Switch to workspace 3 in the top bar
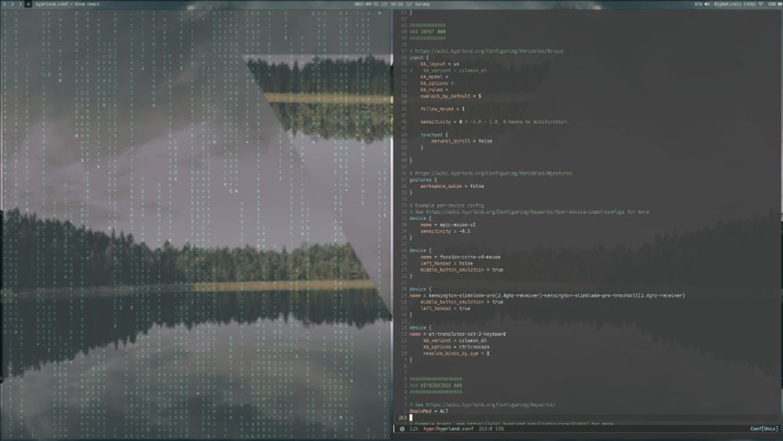The width and height of the screenshot is (783, 441). click(x=20, y=4)
